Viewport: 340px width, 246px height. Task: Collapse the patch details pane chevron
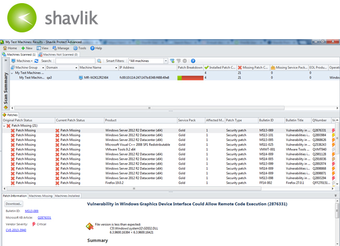(x=335, y=195)
